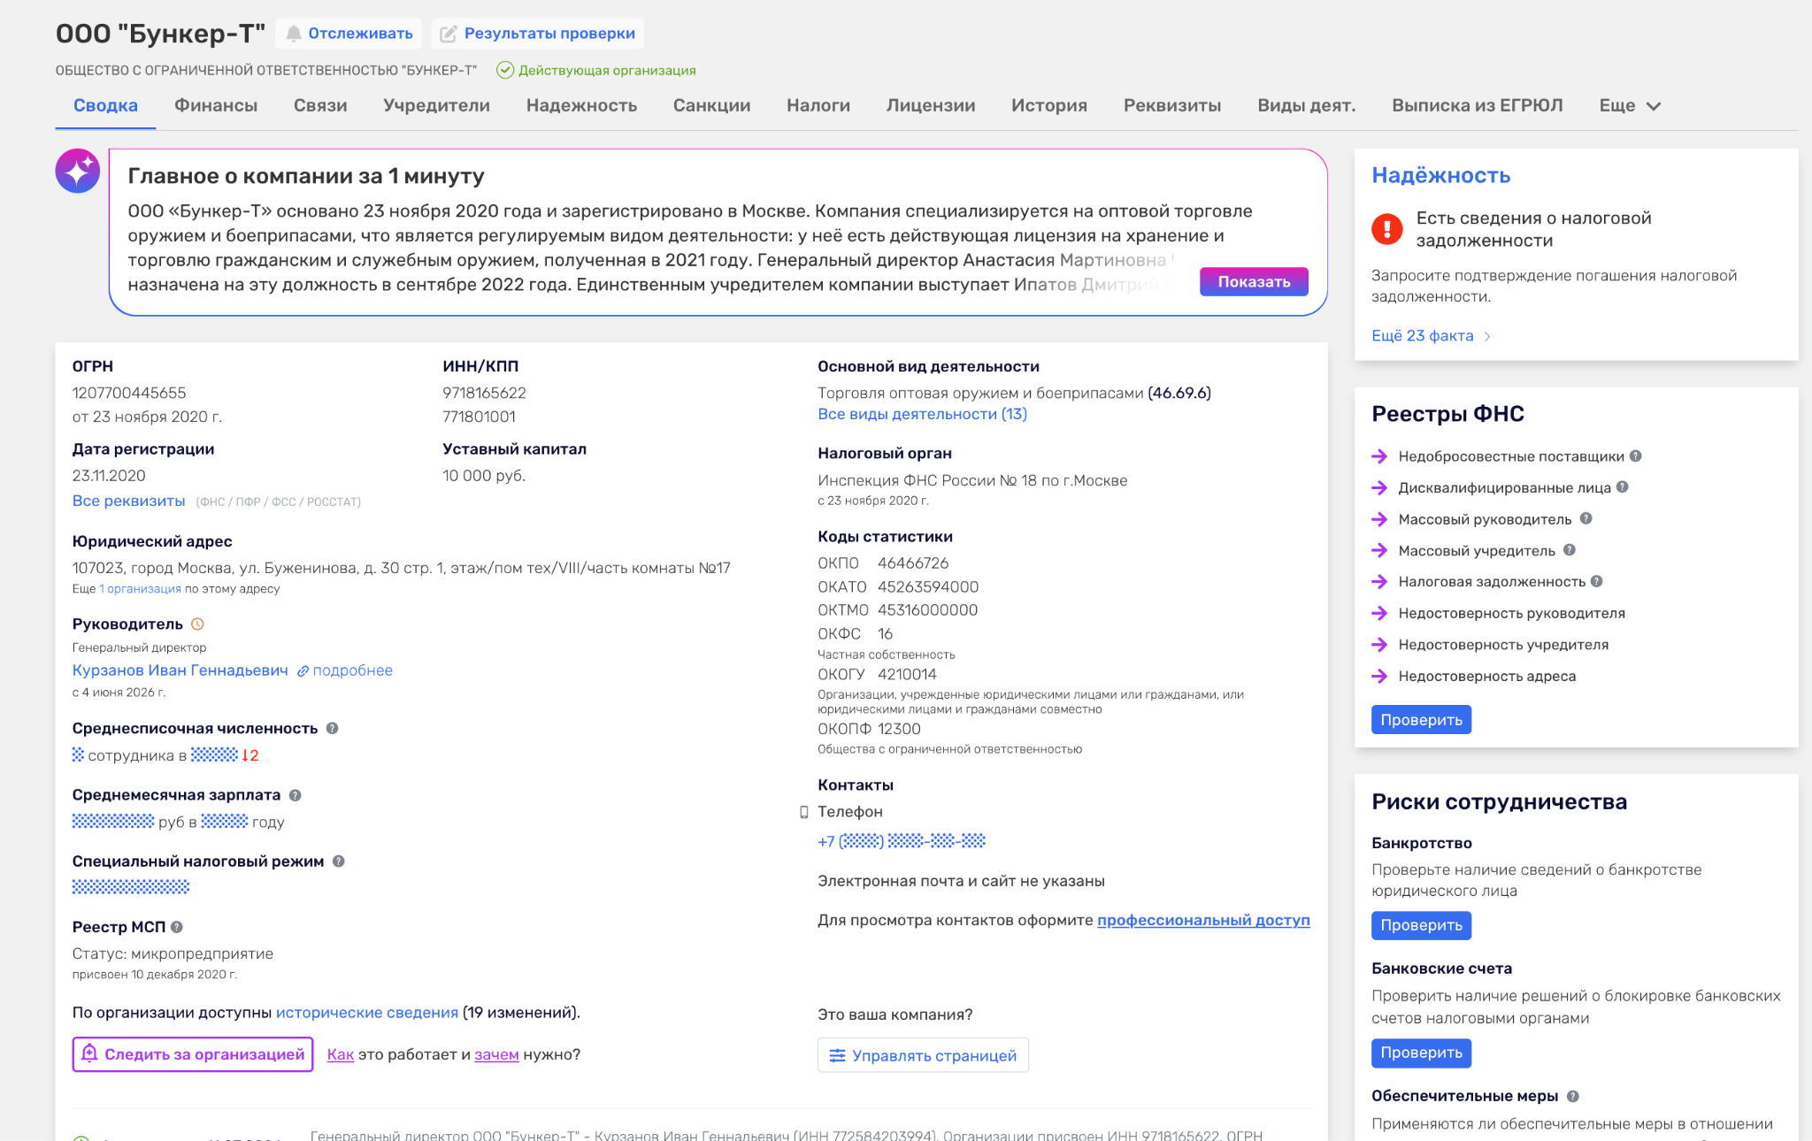Viewport: 1812px width, 1141px height.
Task: Click help icon beside Обеспечительные меры
Action: point(1572,1097)
